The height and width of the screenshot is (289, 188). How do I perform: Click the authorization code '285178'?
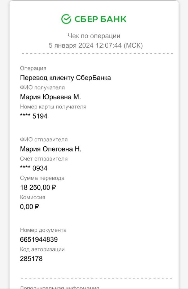click(31, 259)
